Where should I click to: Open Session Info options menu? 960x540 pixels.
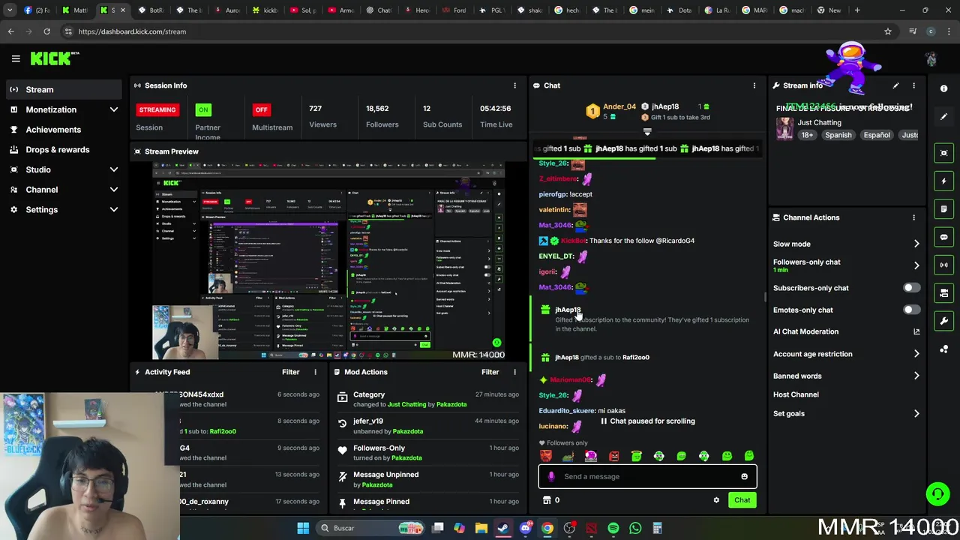514,85
